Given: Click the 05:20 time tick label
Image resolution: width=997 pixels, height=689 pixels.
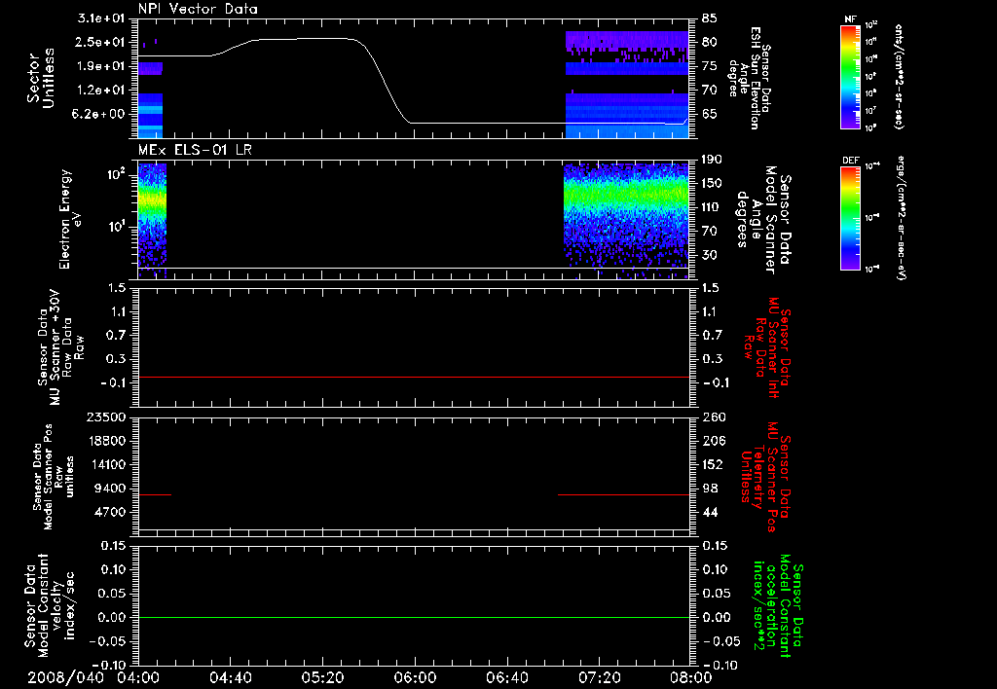Looking at the screenshot, I should 322,677.
